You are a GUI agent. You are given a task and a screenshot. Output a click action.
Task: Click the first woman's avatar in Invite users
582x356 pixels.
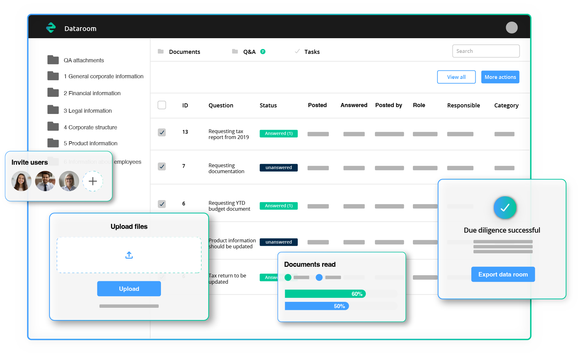21,181
